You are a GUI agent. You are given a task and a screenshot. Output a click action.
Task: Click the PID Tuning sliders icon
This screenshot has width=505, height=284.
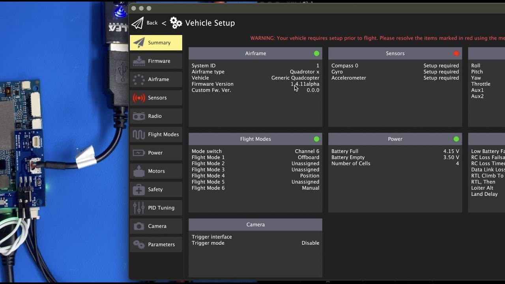138,208
